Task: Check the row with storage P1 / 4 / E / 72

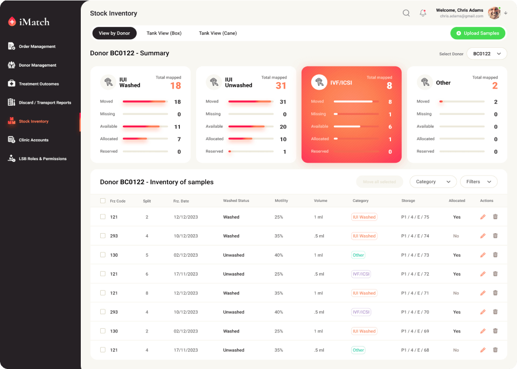Action: [103, 273]
